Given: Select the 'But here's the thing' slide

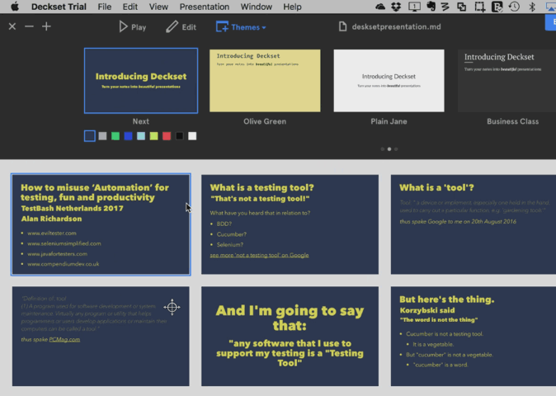Looking at the screenshot, I should pos(474,336).
